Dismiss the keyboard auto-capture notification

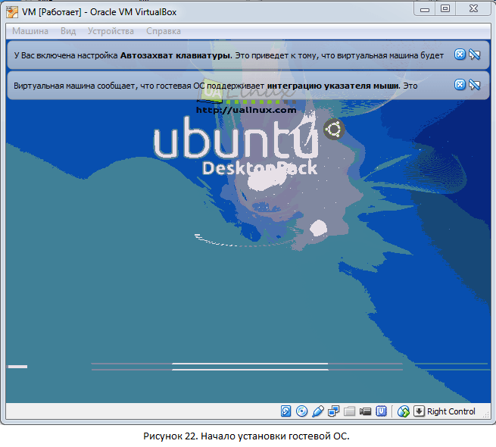pyautogui.click(x=460, y=55)
